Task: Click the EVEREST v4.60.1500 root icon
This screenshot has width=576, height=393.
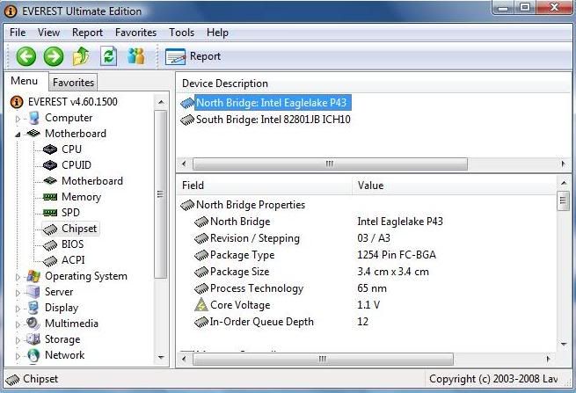Action: (x=17, y=102)
